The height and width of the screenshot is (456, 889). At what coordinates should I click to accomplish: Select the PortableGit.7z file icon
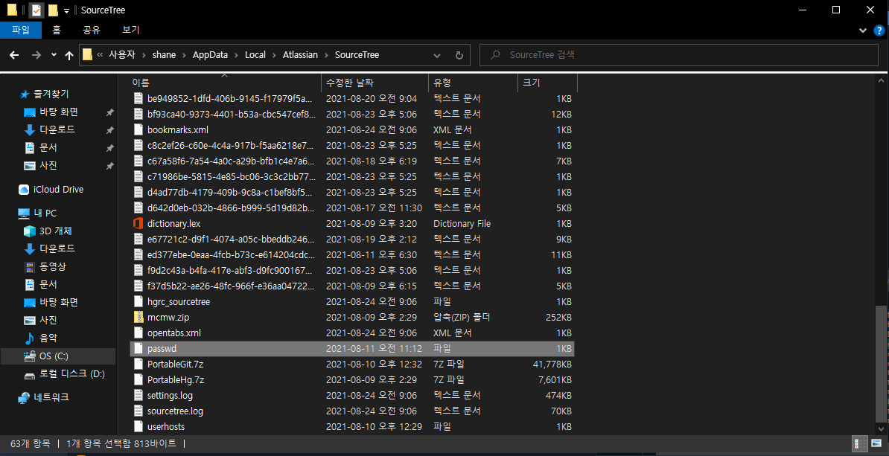pyautogui.click(x=138, y=364)
